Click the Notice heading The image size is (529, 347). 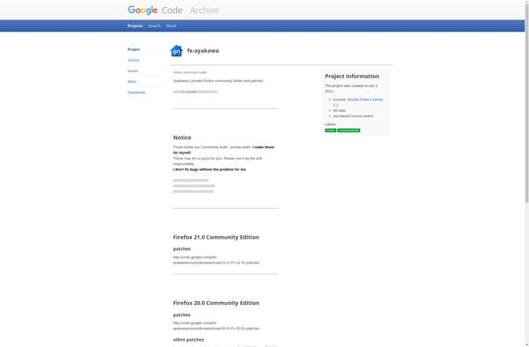click(x=183, y=137)
